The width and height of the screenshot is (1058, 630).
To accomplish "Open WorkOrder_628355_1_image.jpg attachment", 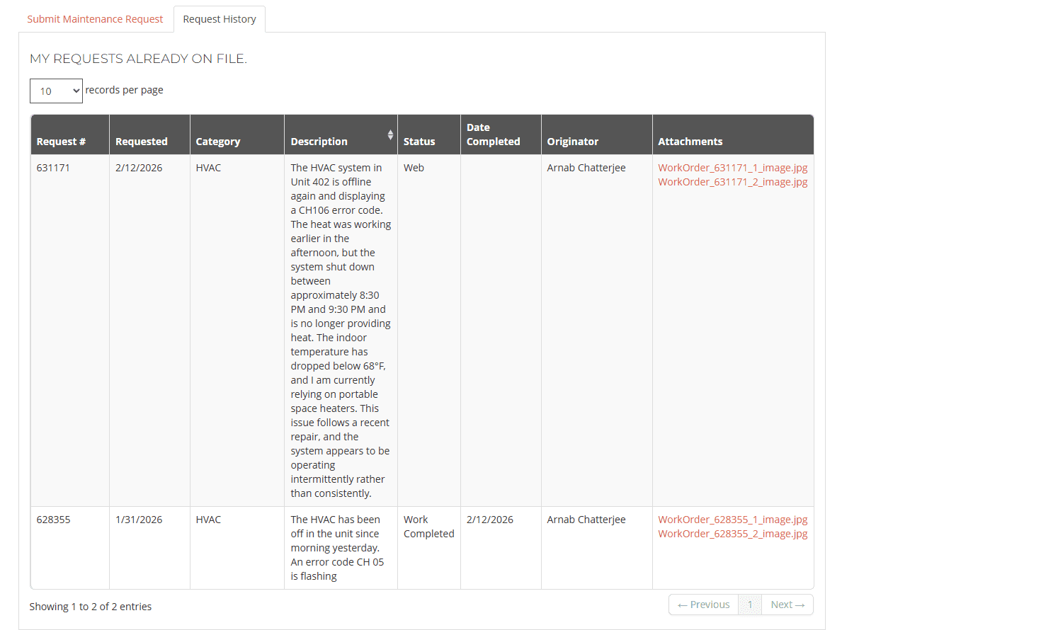I will [732, 520].
